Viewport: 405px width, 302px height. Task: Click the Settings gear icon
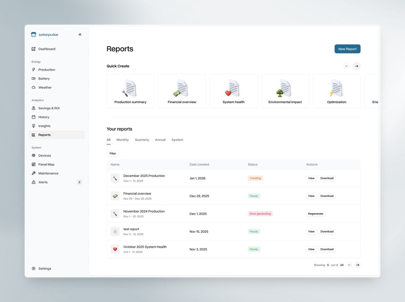tap(33, 269)
